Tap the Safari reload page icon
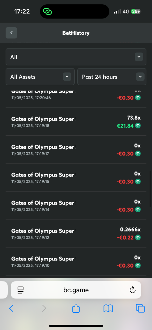 [x=133, y=290]
